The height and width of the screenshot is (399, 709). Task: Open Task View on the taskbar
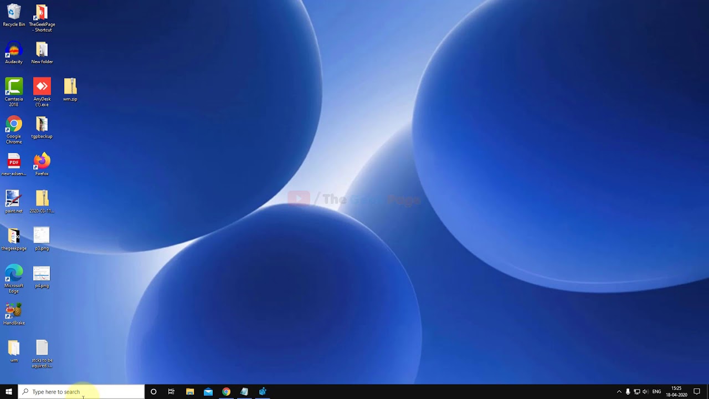point(171,392)
